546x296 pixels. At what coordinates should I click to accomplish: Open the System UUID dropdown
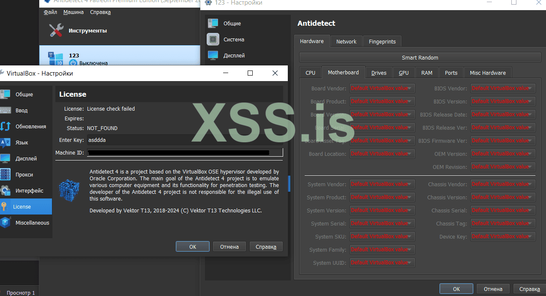(x=382, y=263)
